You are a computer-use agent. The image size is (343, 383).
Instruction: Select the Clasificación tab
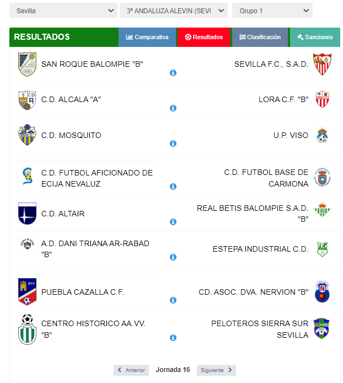pos(260,37)
